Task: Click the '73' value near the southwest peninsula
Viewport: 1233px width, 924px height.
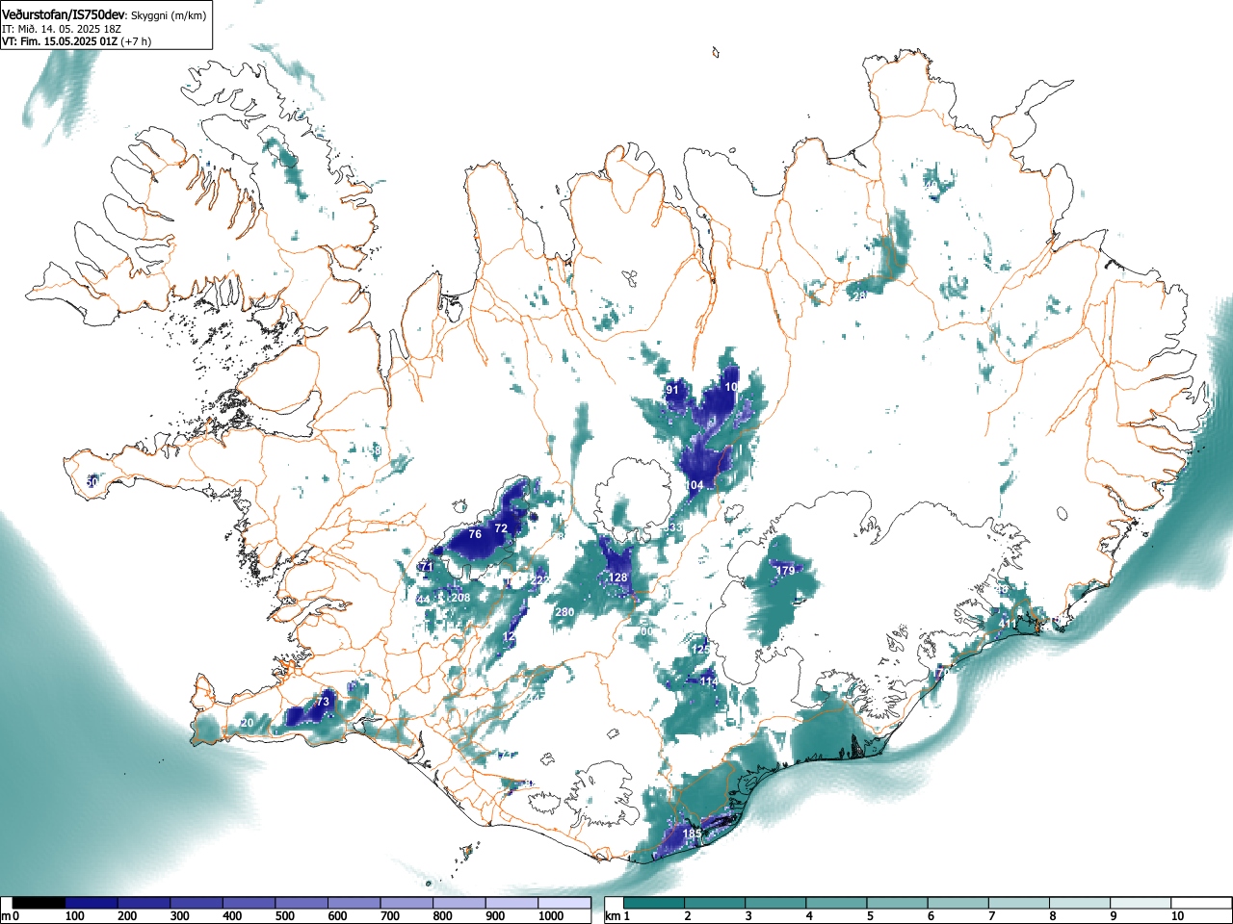Action: (324, 702)
